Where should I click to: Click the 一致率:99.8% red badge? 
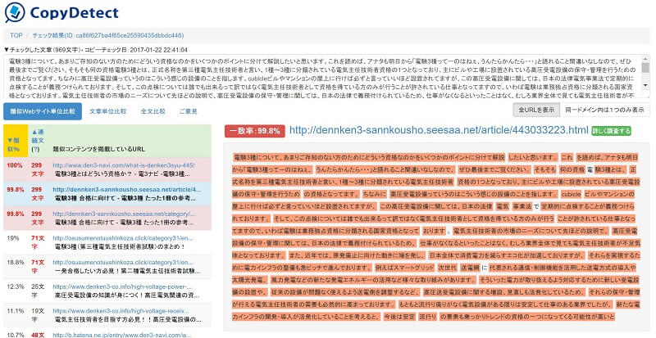coord(255,131)
